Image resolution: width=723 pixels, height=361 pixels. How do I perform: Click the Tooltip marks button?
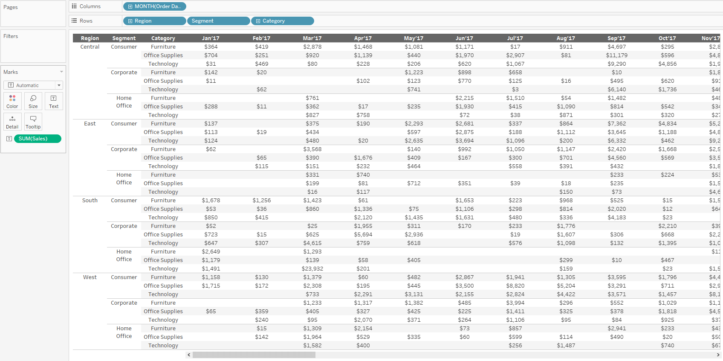[33, 122]
